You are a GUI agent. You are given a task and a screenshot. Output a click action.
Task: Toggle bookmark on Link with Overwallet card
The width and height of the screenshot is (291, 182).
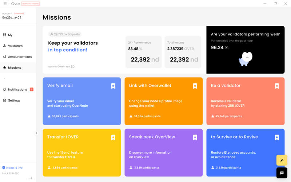(x=195, y=86)
